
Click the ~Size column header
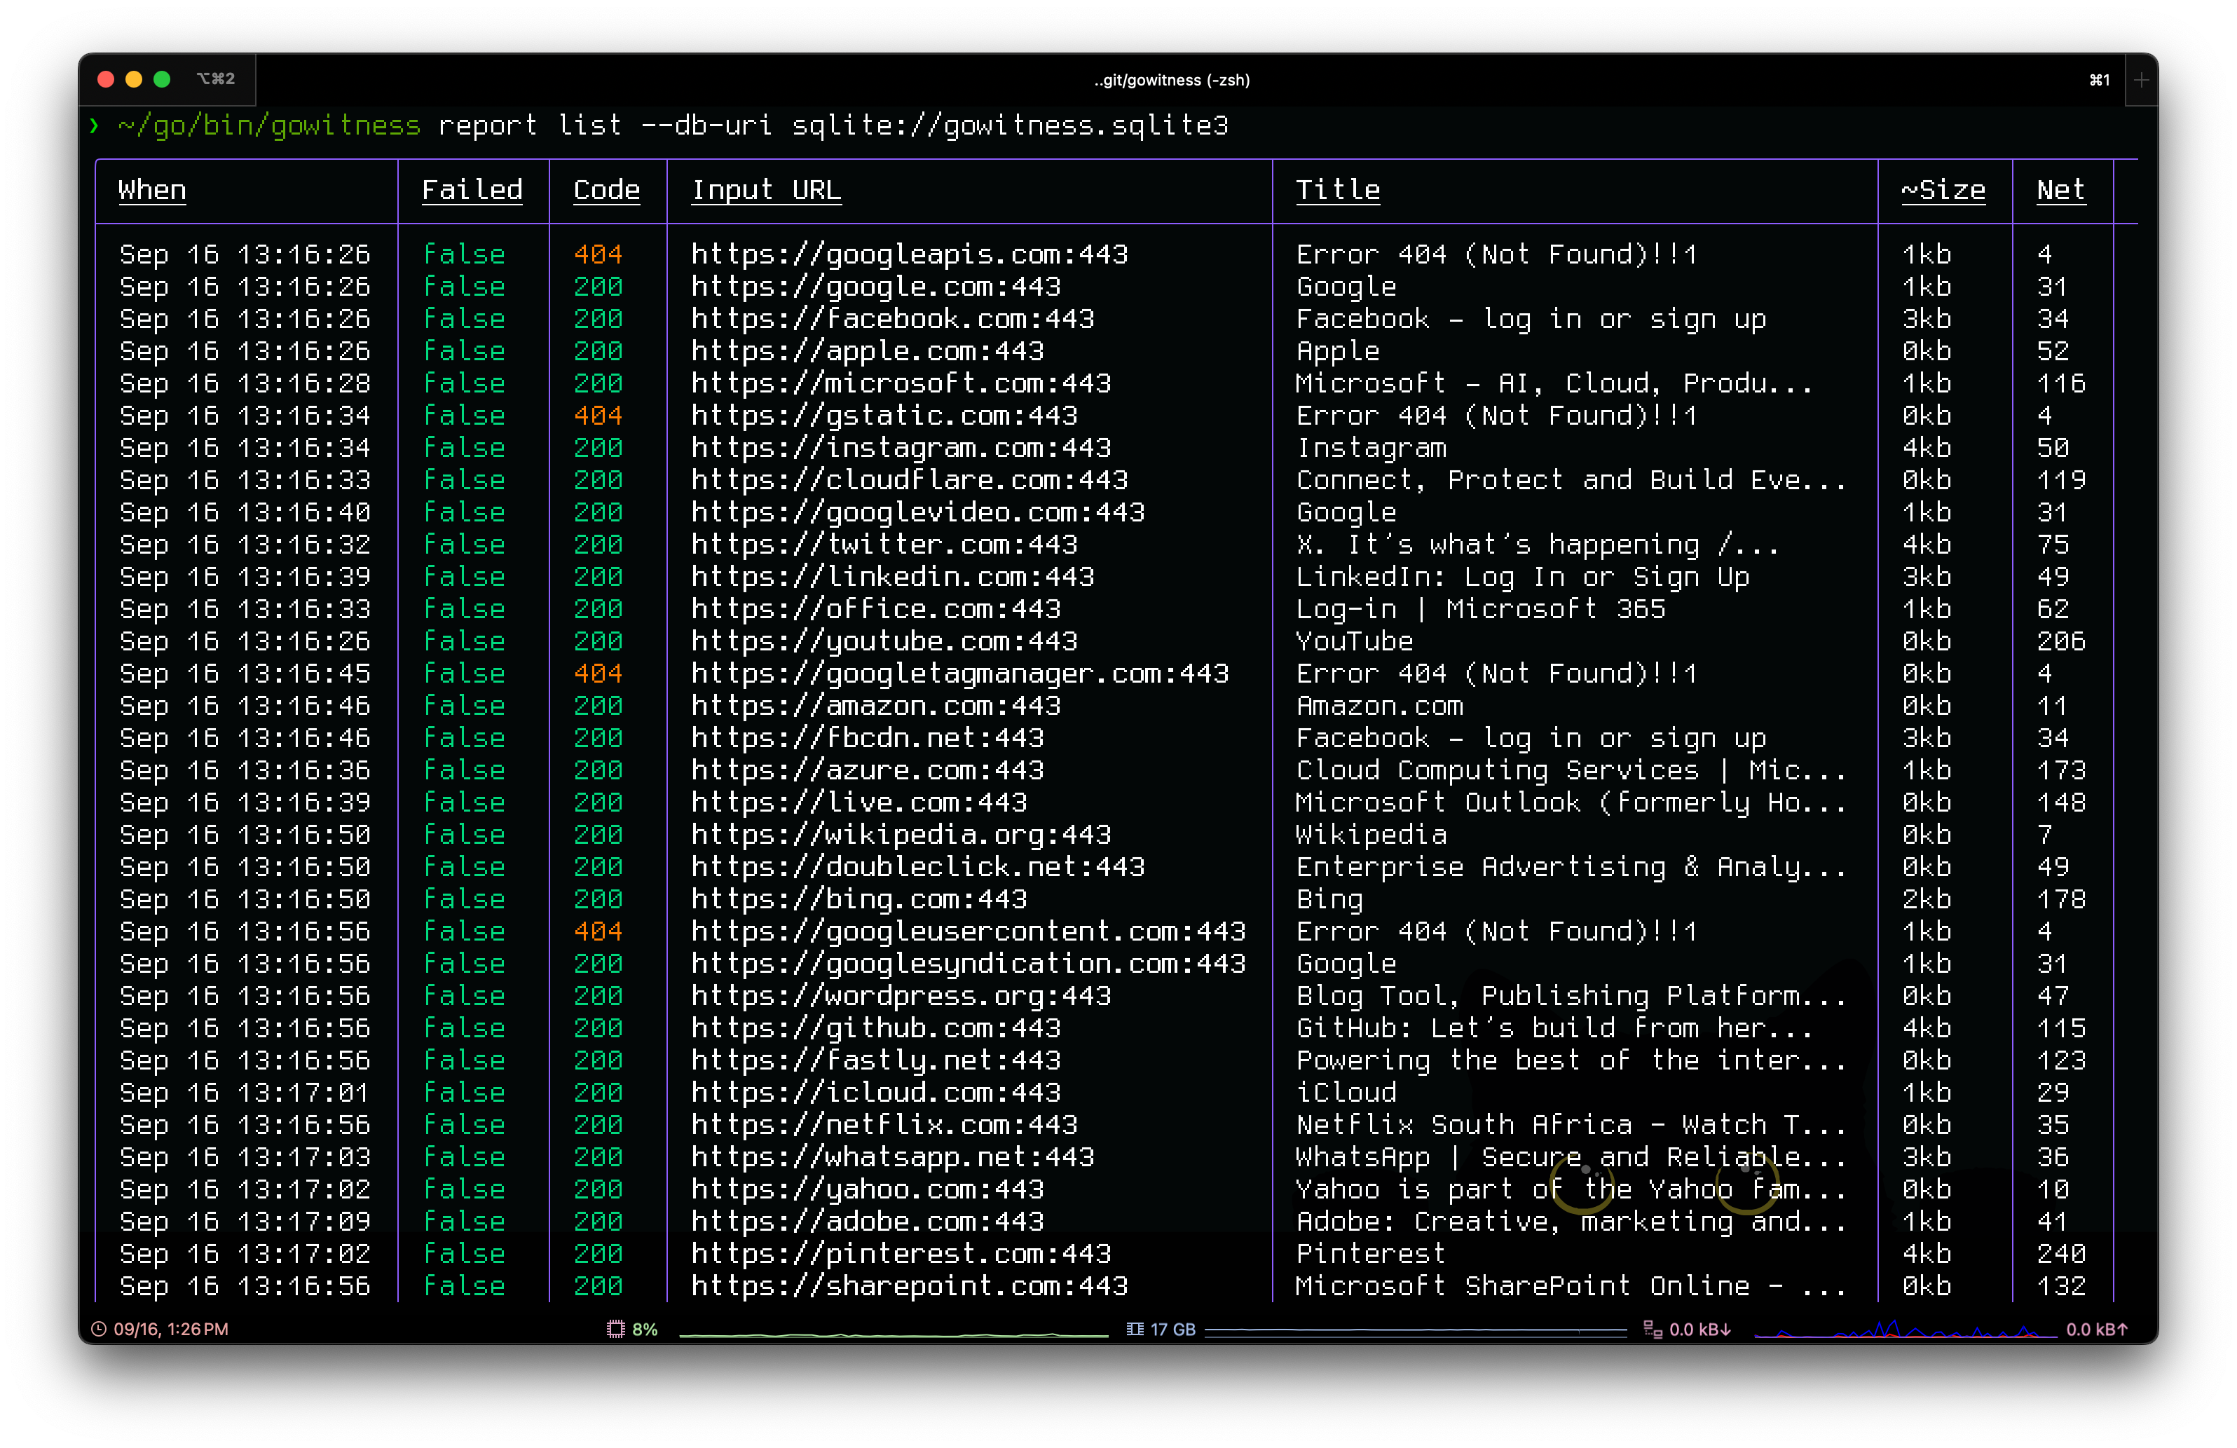point(1943,190)
